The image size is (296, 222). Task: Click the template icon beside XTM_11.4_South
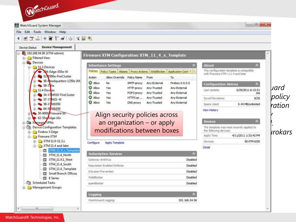45,164
